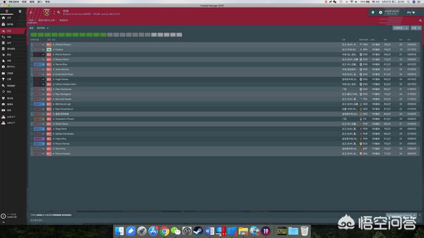424x238 pixels.
Task: Tick the selection box beside Patrick Roberts
Action: (32, 54)
